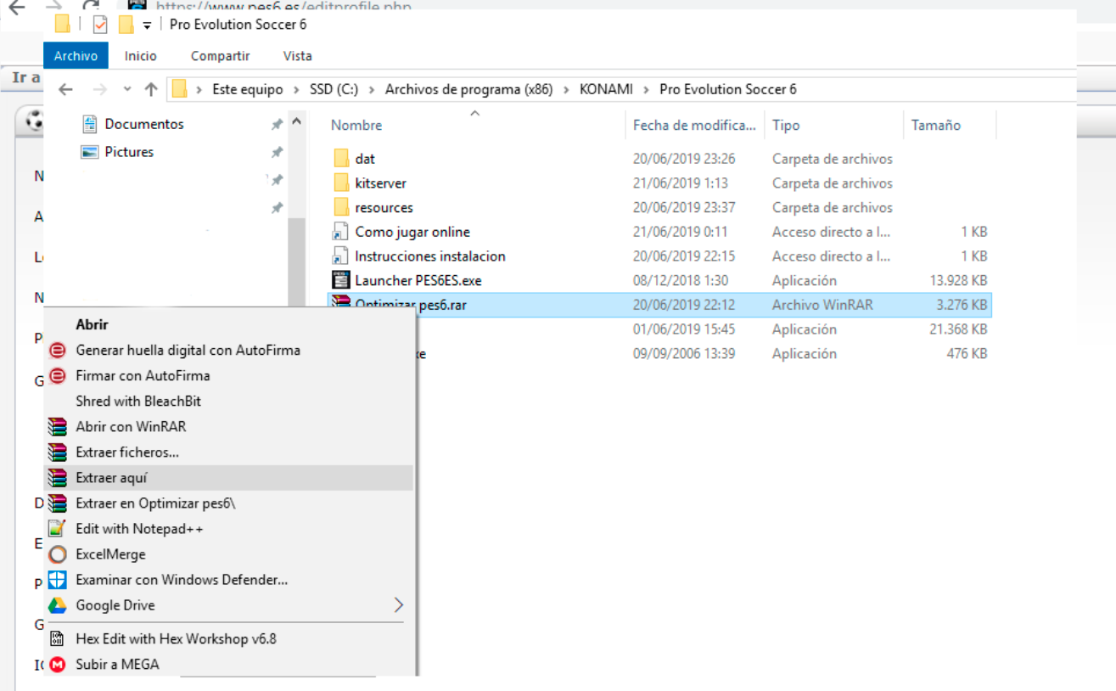Expand the breadcrumb chevron after Este equipo

[x=297, y=89]
